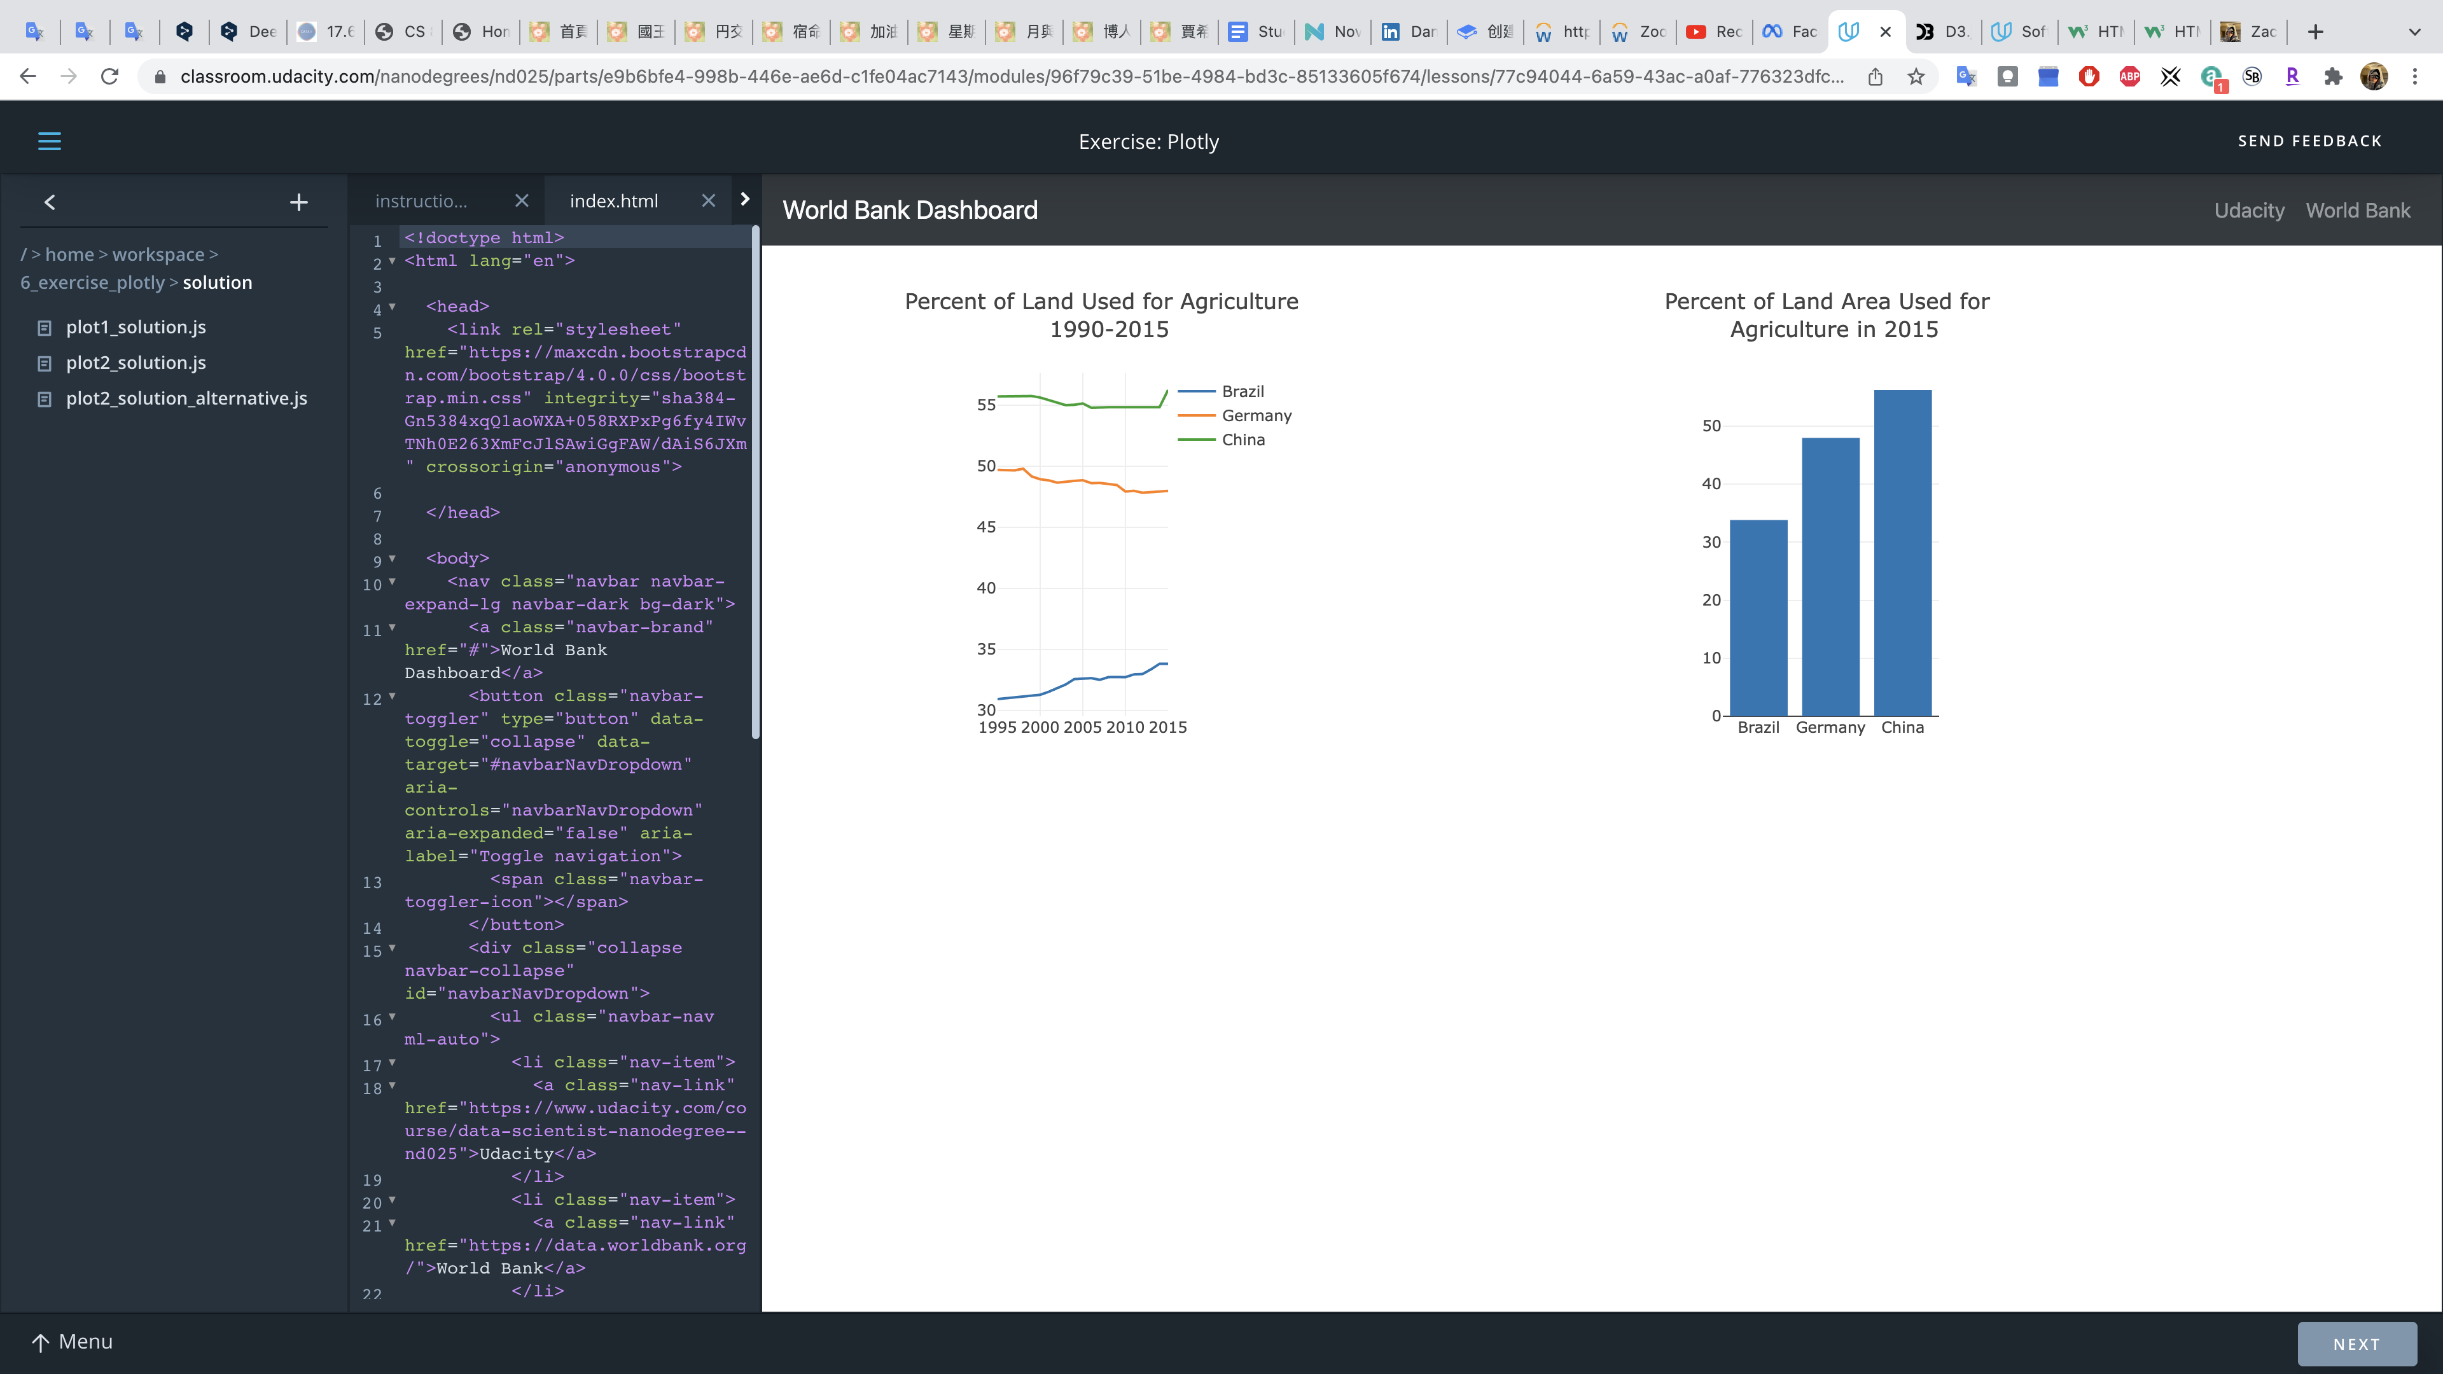Fold the head tag at line 4
Screen dimensions: 2443x1374
(x=393, y=306)
